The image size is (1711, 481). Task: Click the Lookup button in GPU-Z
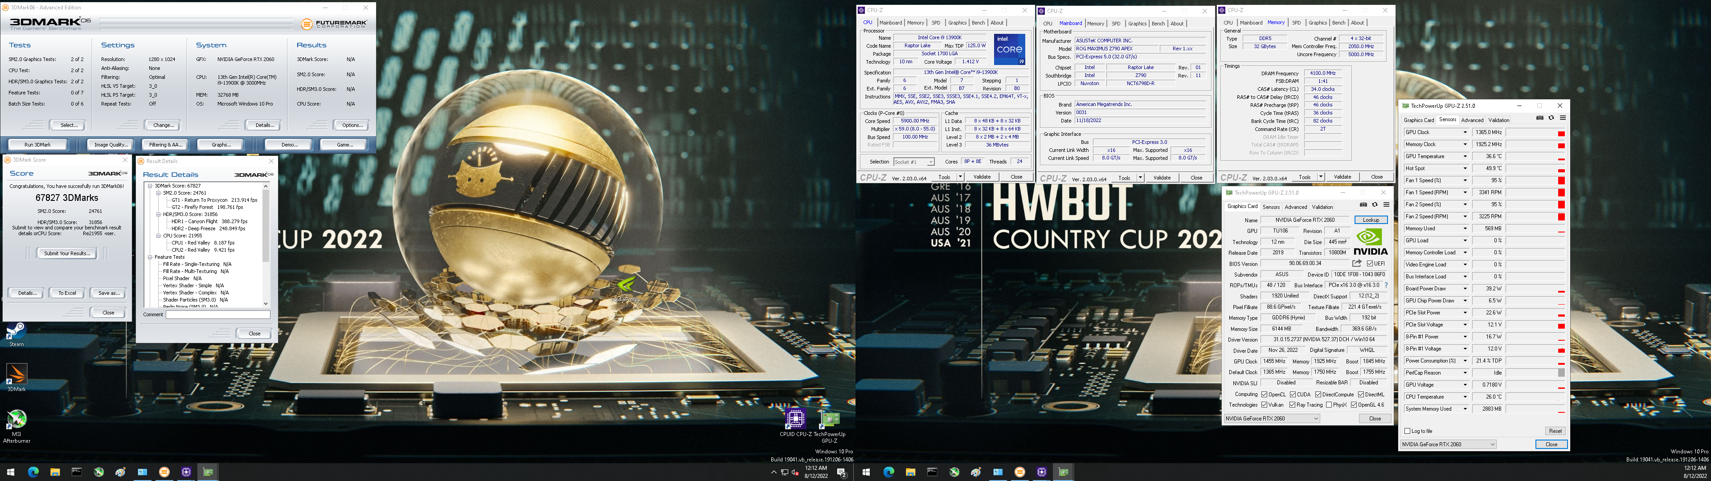tap(1371, 220)
